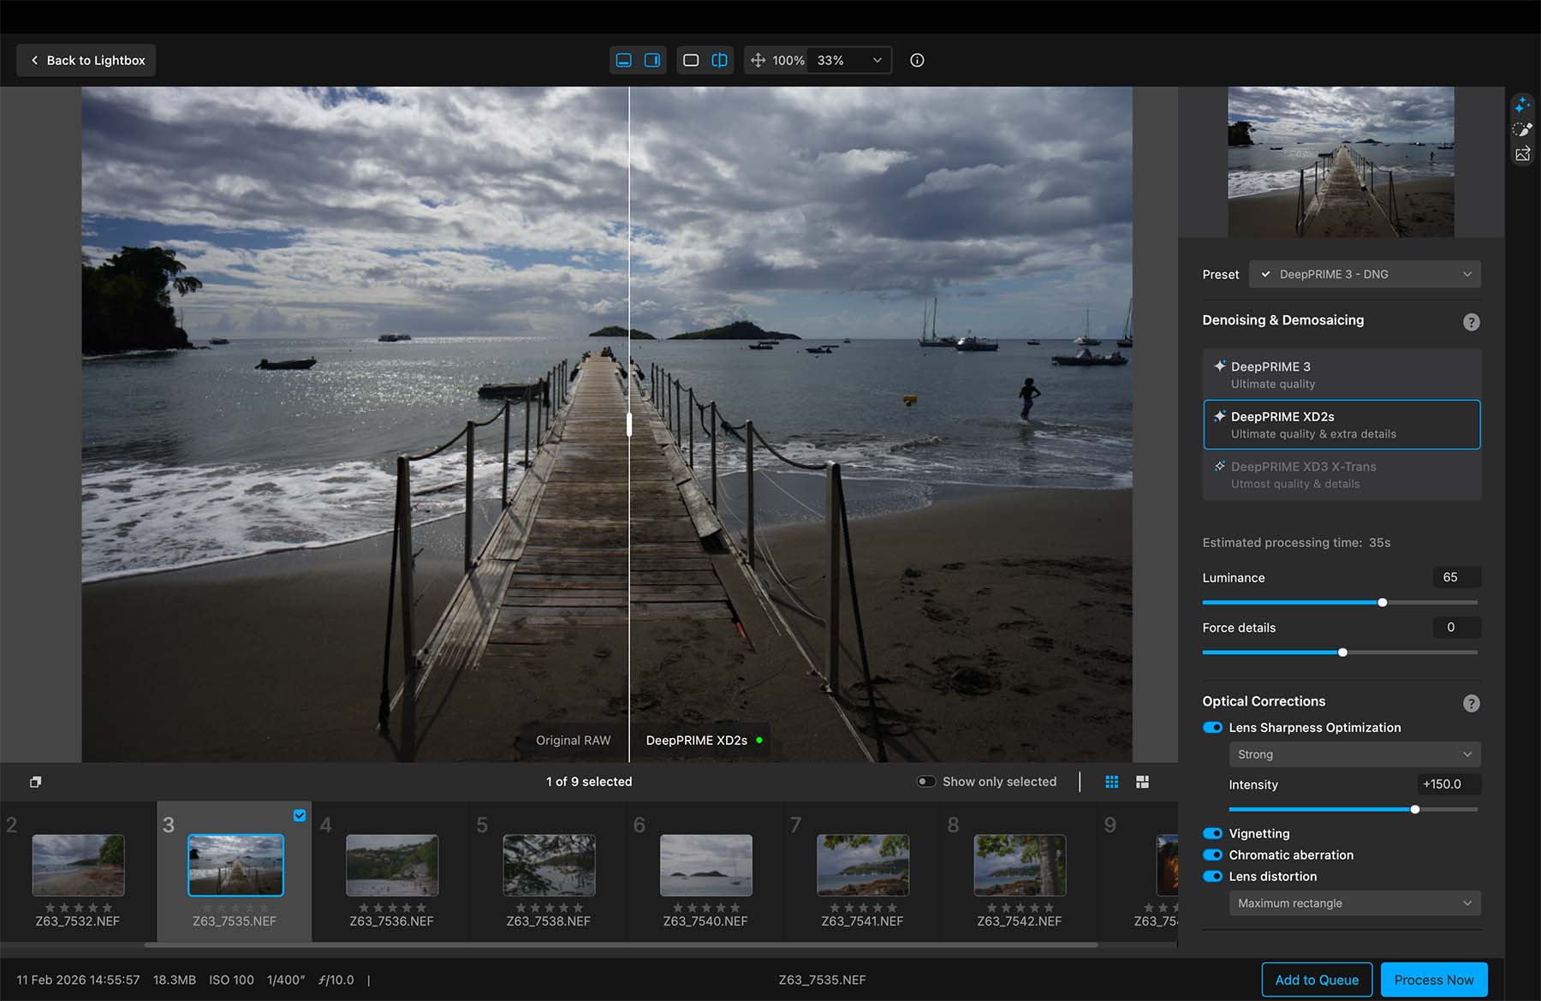Switch to single image view icon
The image size is (1541, 1001).
tap(691, 60)
